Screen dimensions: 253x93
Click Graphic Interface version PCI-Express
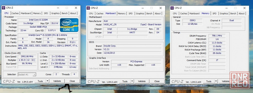pos(136,61)
